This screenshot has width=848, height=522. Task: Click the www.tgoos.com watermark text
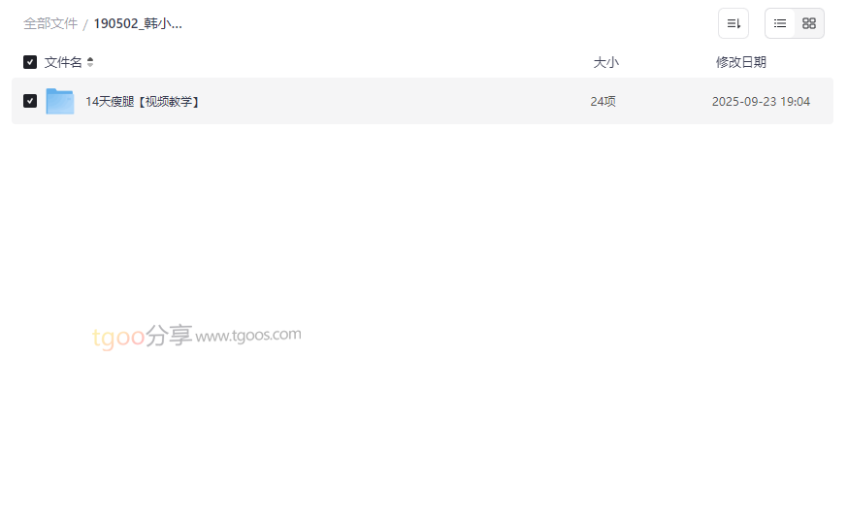(x=248, y=336)
